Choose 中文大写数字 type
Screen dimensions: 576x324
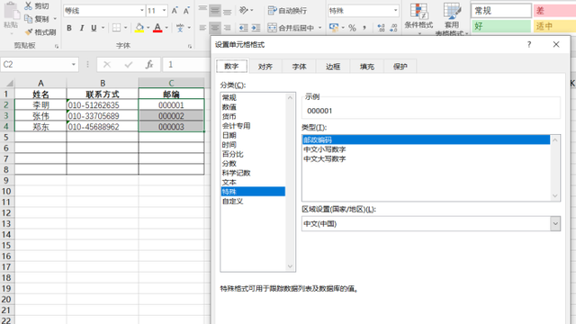(x=325, y=158)
